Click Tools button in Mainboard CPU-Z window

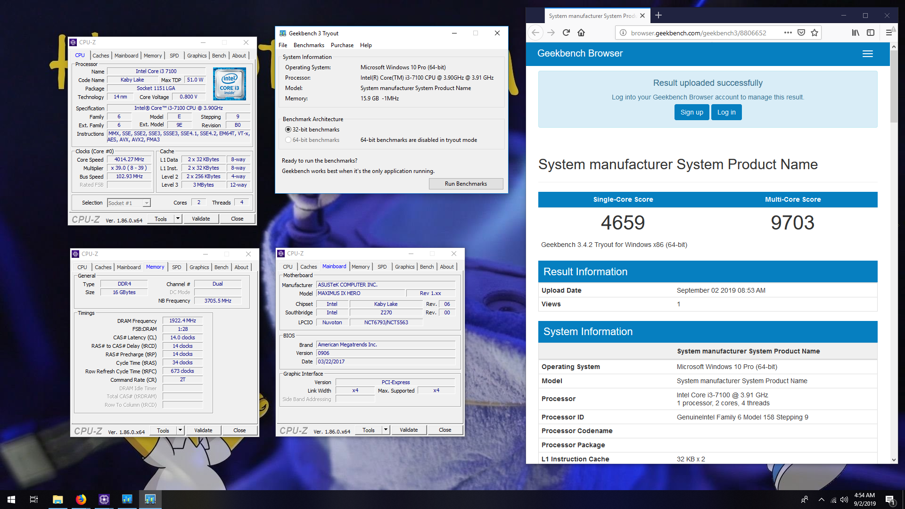pyautogui.click(x=369, y=430)
